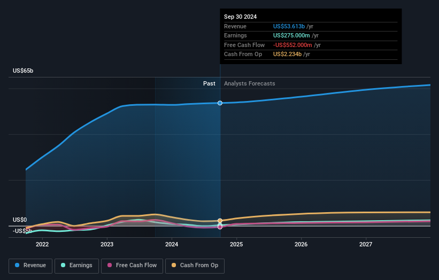Click the US$53.613b revenue value
Screen dimensions: 439x280
(x=289, y=26)
